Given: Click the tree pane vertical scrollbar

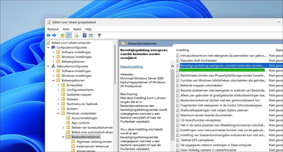Looking at the screenshot, I should (x=115, y=65).
